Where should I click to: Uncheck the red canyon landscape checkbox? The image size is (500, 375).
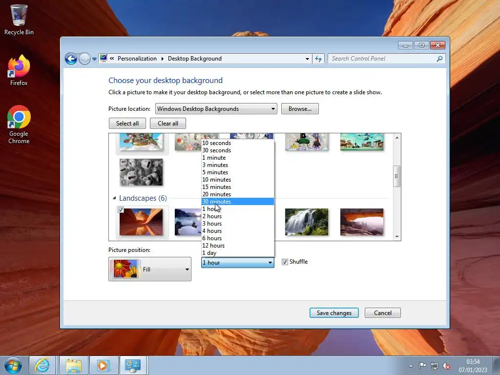point(121,209)
